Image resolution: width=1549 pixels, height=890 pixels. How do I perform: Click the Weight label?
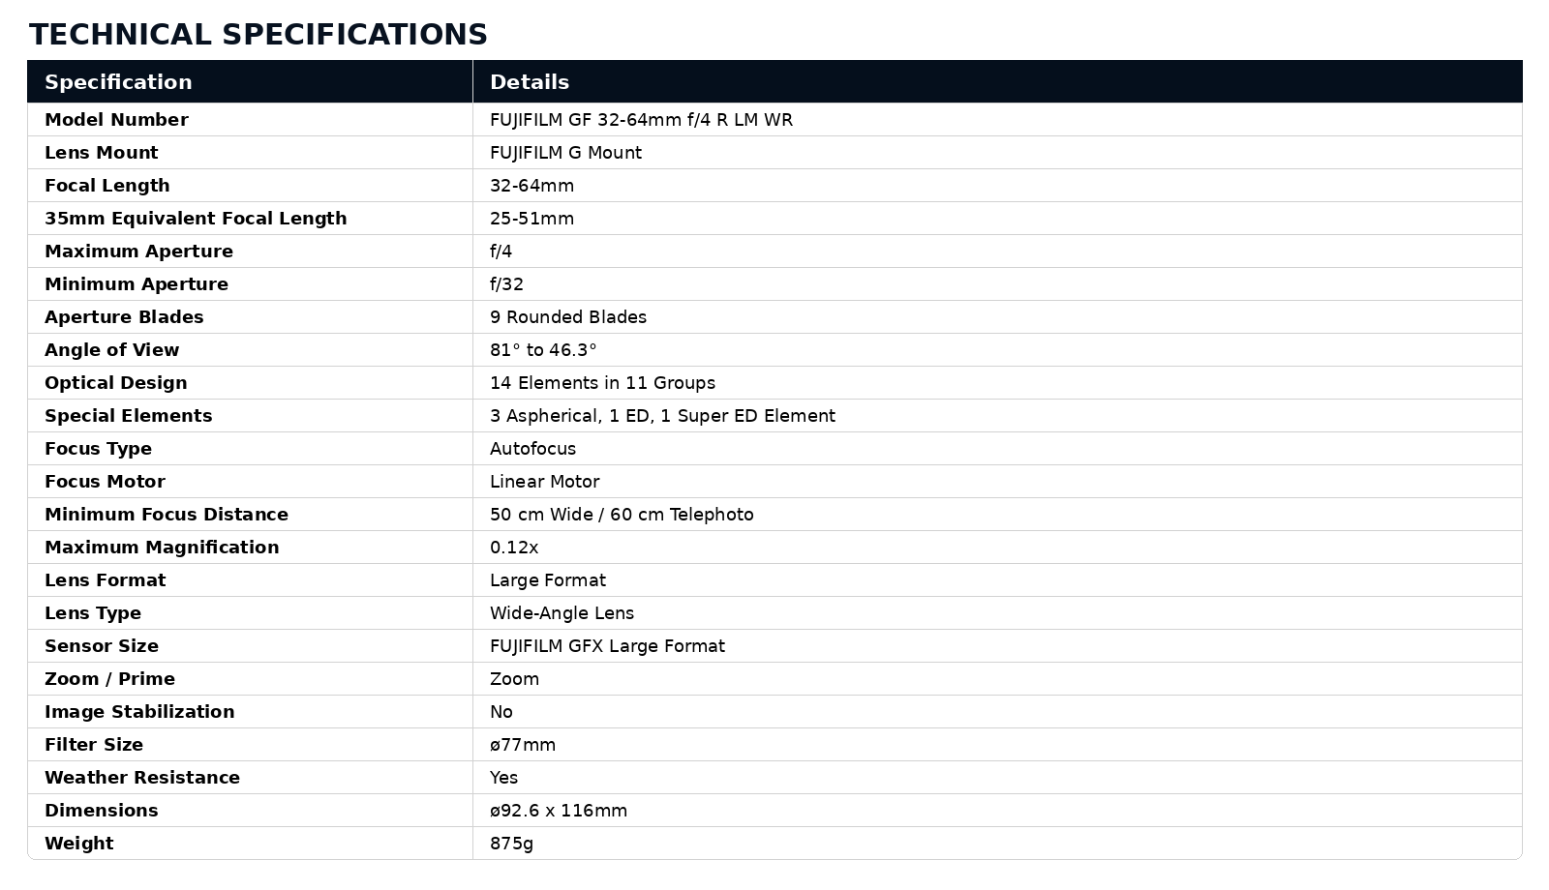pos(78,844)
